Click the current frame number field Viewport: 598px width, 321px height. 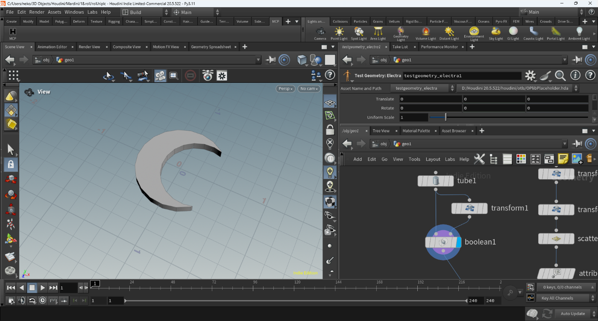[68, 288]
